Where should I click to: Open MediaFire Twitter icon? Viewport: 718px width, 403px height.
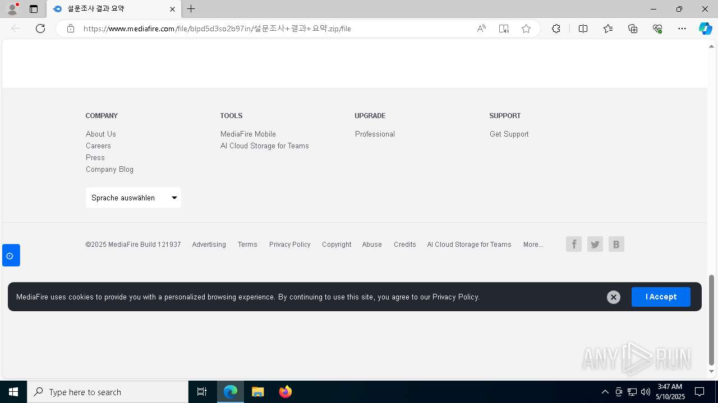595,244
